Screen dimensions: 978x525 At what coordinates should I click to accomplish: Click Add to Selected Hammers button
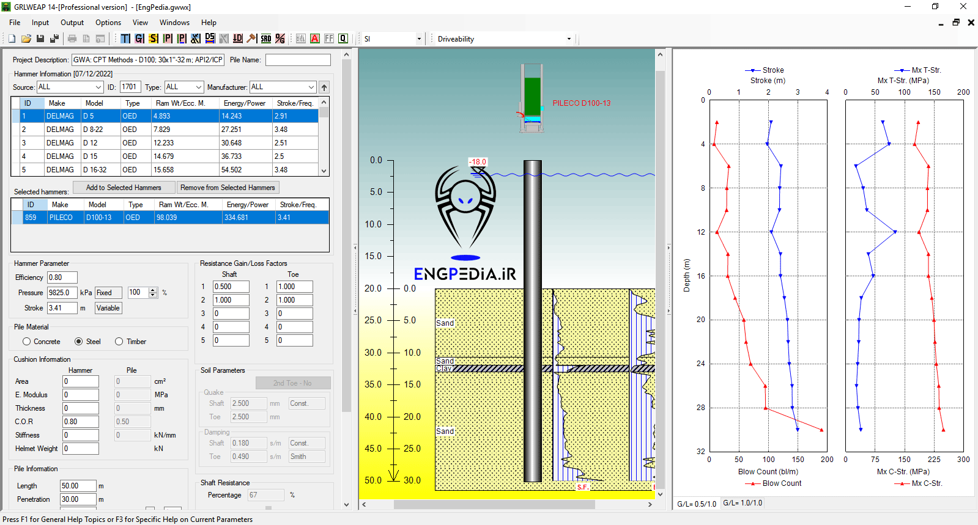click(x=124, y=188)
